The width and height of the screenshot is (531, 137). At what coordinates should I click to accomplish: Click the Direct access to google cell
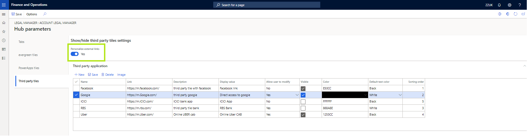coord(242,95)
